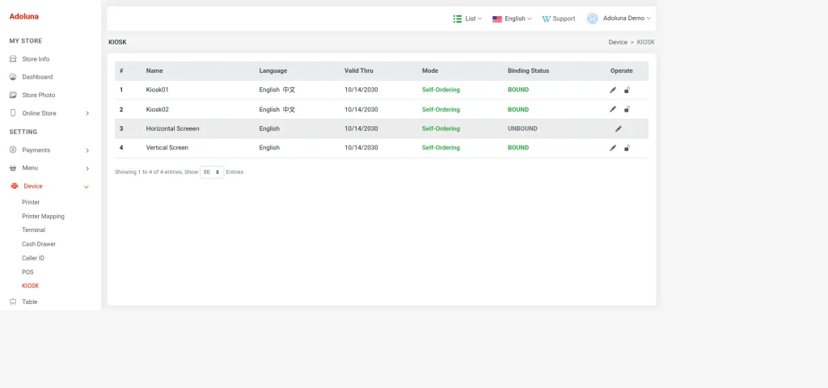Open the Cash Drawer submenu item
The height and width of the screenshot is (388, 828).
pos(39,244)
